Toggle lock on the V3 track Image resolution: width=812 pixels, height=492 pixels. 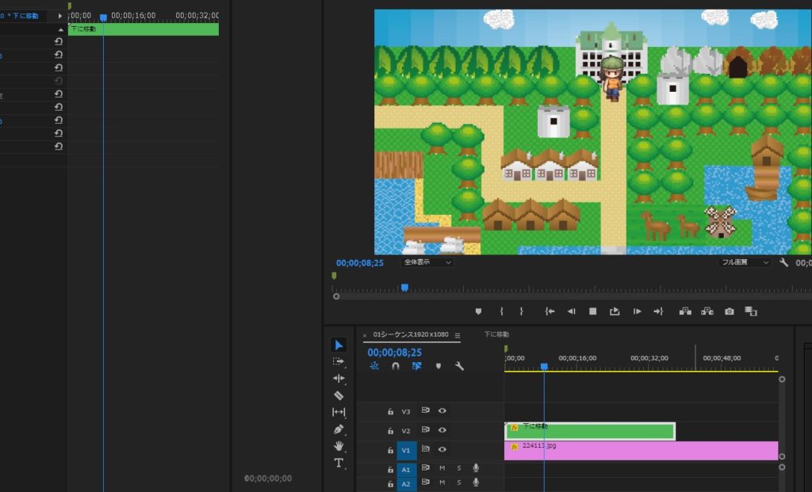click(390, 411)
